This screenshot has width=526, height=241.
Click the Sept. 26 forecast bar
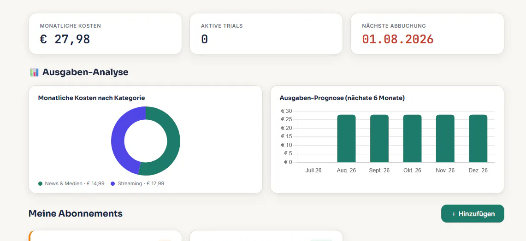click(379, 138)
